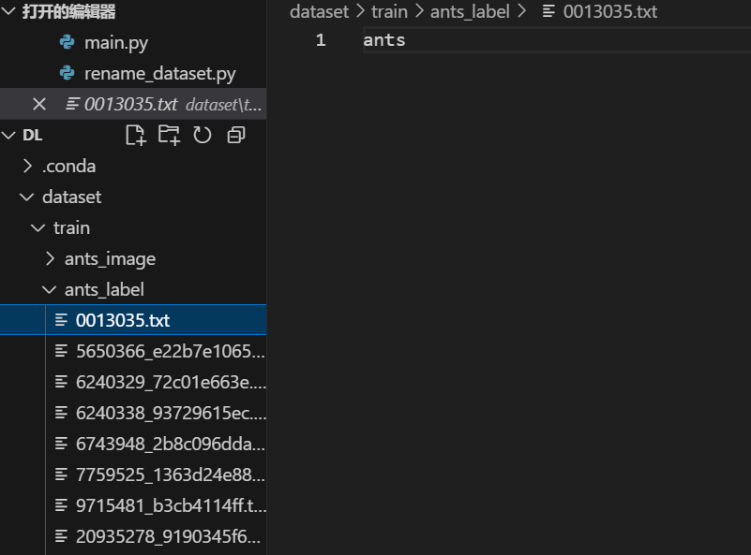
Task: Click the New Folder icon in DL explorer
Action: point(169,135)
